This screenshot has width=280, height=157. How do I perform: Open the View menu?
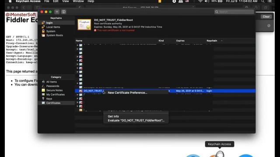pos(65,1)
